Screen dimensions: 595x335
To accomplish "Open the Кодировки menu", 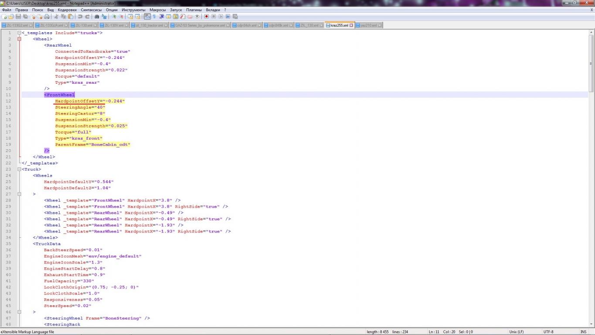I will pyautogui.click(x=67, y=10).
